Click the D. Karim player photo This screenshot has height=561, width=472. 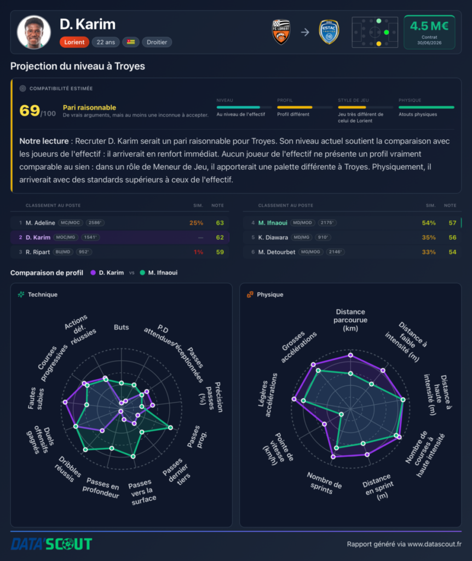point(34,32)
